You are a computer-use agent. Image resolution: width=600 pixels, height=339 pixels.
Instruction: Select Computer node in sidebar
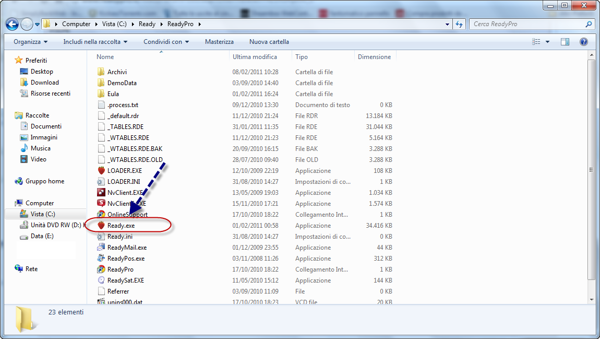tap(40, 203)
